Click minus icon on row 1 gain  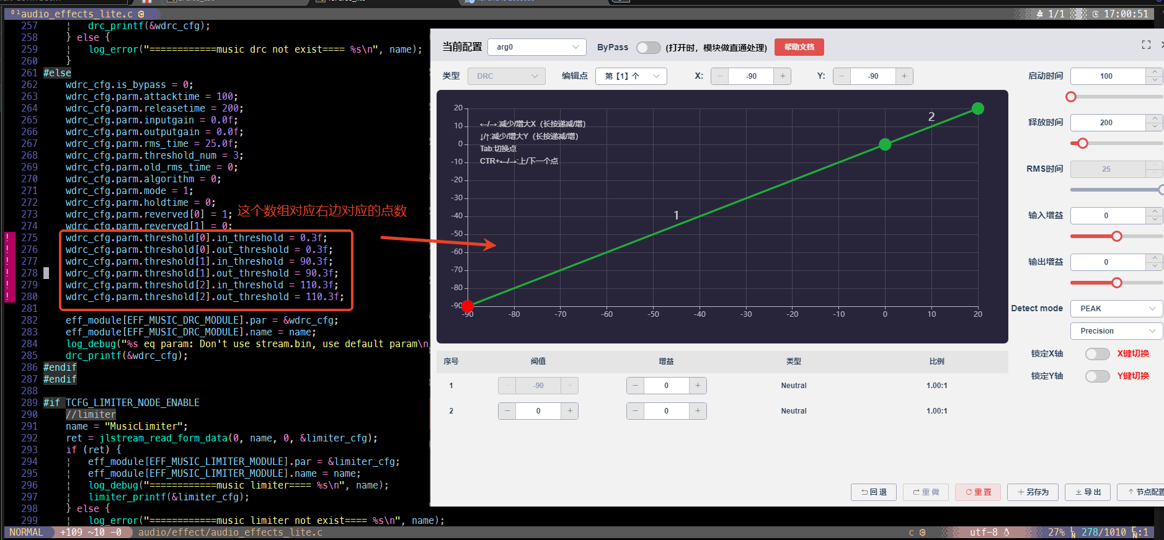[x=635, y=386]
